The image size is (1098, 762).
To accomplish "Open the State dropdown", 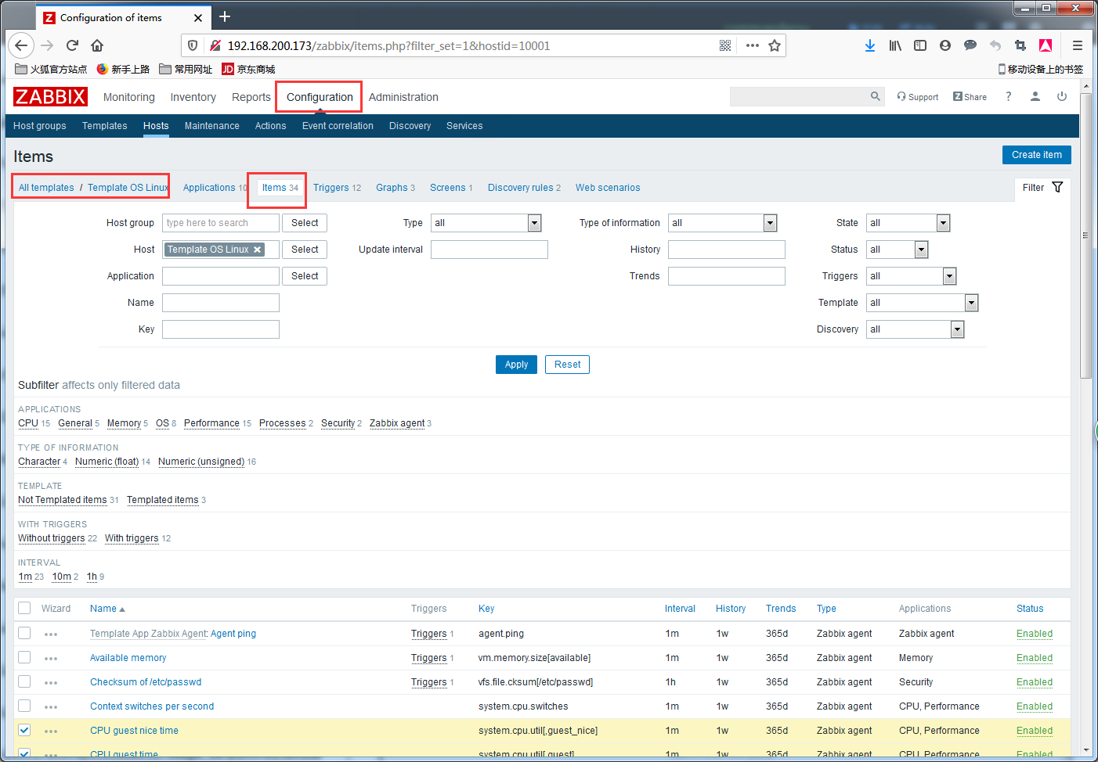I will click(x=908, y=223).
